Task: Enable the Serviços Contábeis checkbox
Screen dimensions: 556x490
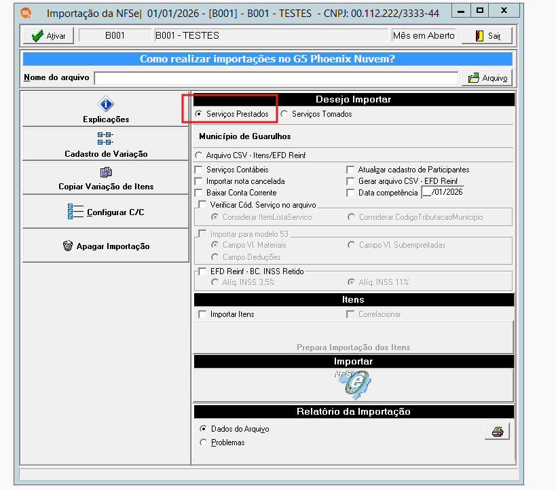Action: [x=198, y=170]
